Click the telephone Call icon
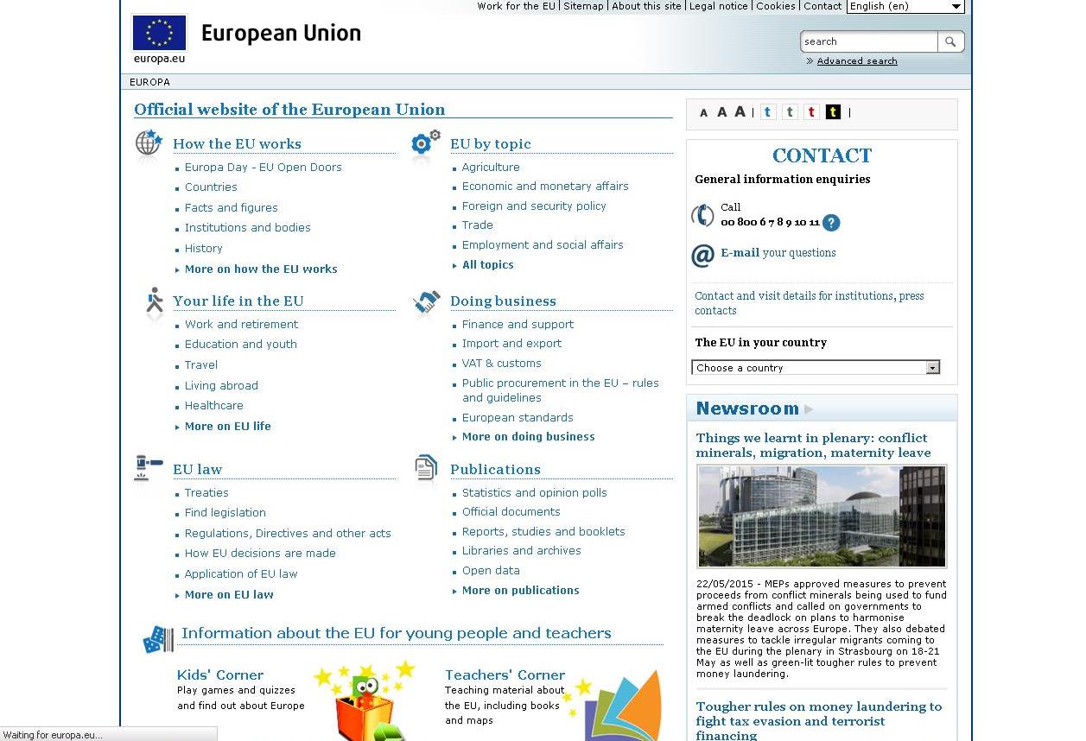The image size is (1086, 741). click(702, 215)
